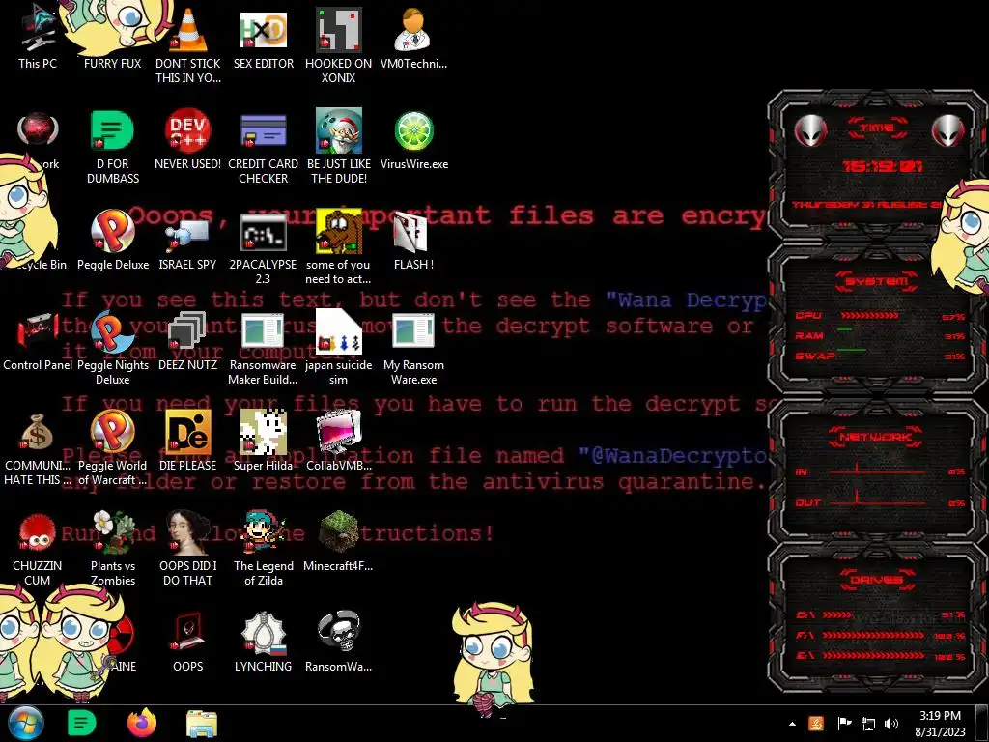Viewport: 989px width, 742px height.
Task: Click the F:\ drive usage bar
Action: click(872, 636)
